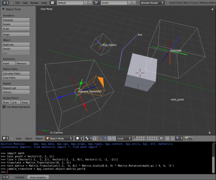The width and height of the screenshot is (216, 180).
Task: Collapse the Info header pulldown menus
Action: (12, 3)
